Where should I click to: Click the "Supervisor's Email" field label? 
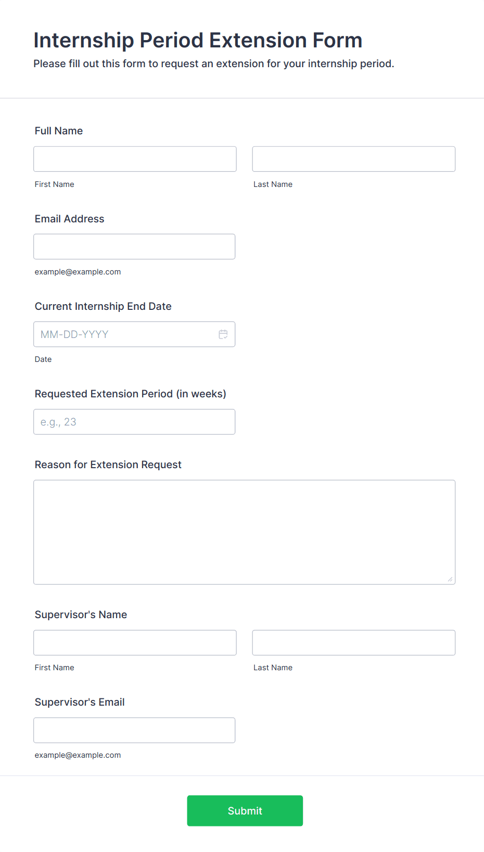click(80, 702)
